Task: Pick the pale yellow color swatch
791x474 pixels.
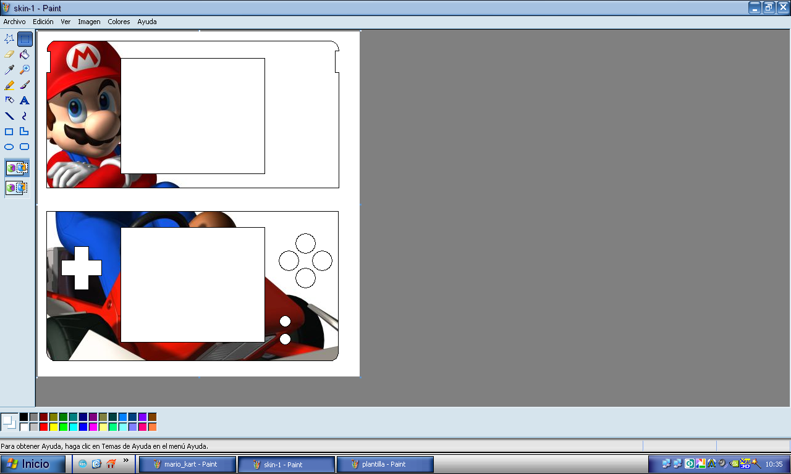Action: point(103,427)
